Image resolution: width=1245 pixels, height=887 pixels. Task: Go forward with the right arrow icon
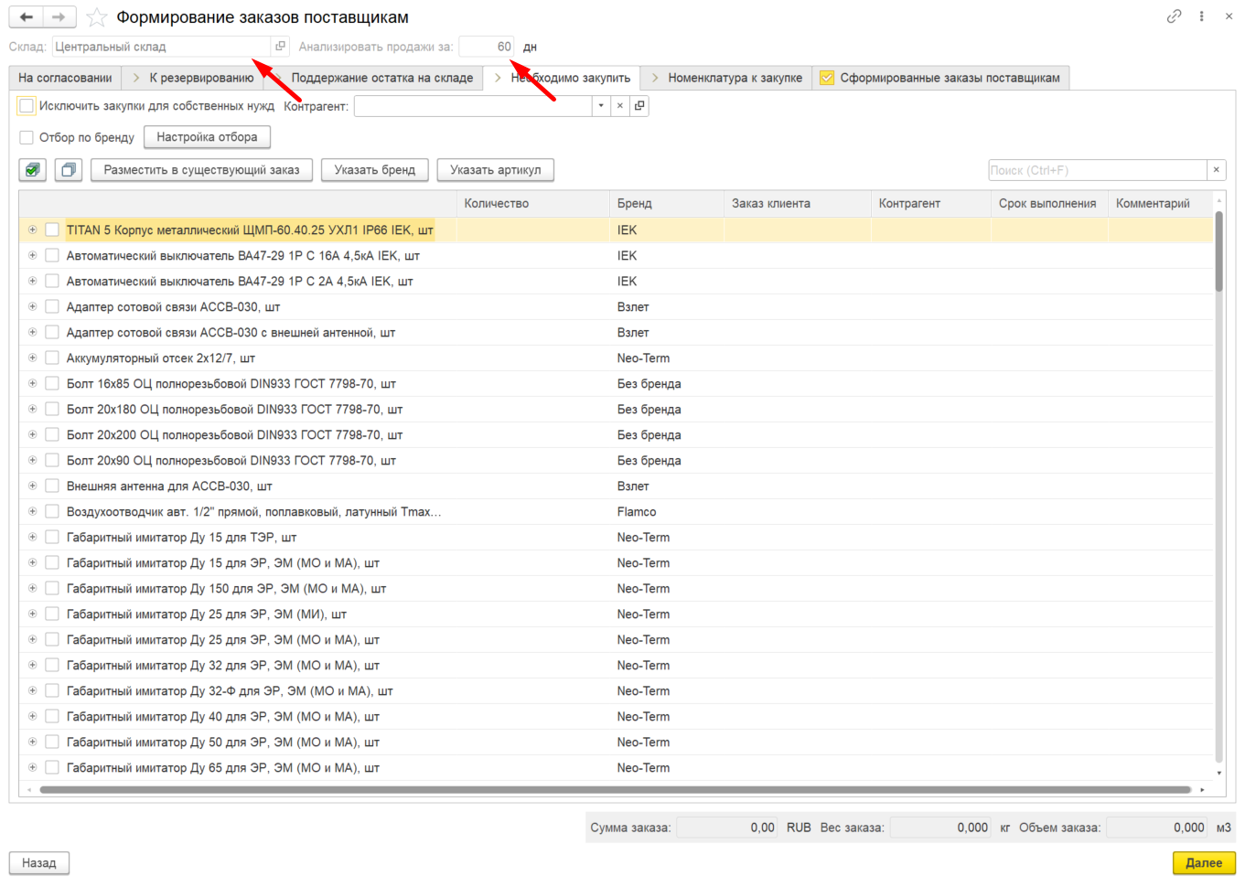pos(59,17)
